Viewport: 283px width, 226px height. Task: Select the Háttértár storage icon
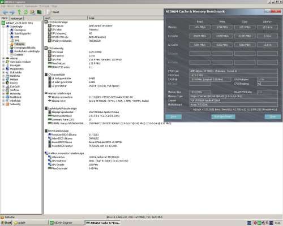coord(7,76)
